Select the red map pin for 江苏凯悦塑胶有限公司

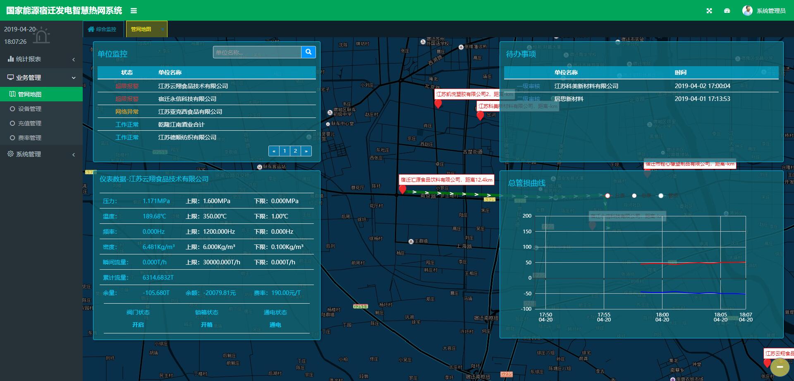[x=438, y=104]
